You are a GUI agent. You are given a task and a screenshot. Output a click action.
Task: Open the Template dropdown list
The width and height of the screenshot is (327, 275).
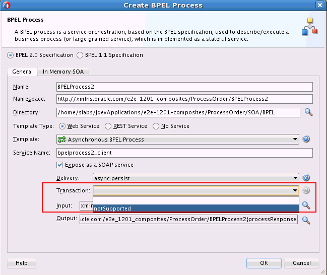click(178, 140)
